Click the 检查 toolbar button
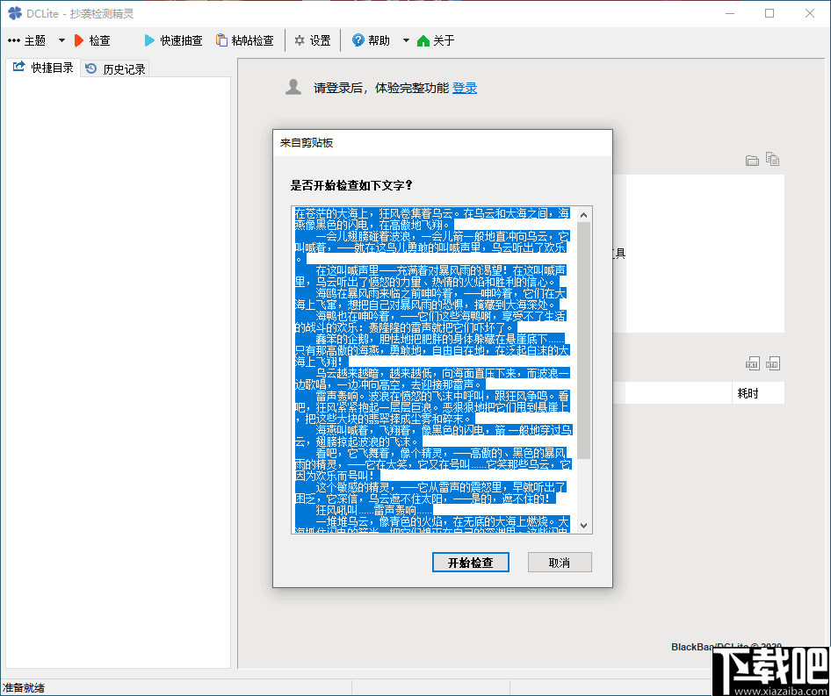 tap(92, 40)
